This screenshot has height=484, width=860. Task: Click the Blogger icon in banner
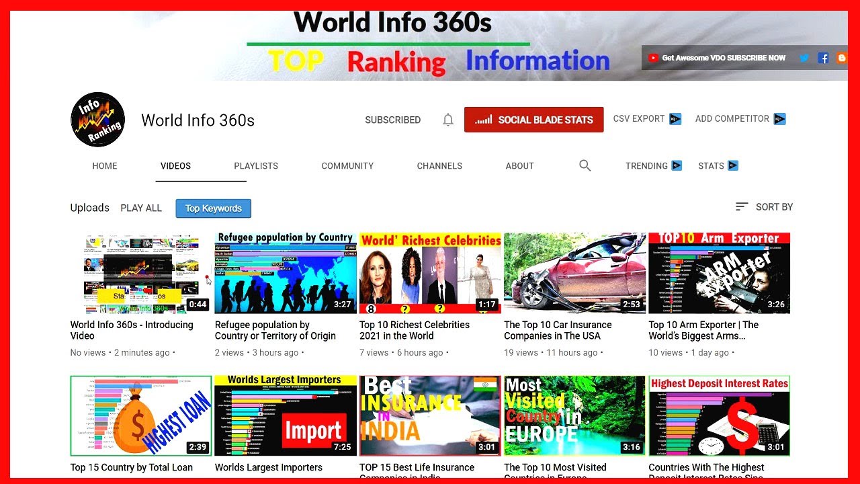coord(842,58)
